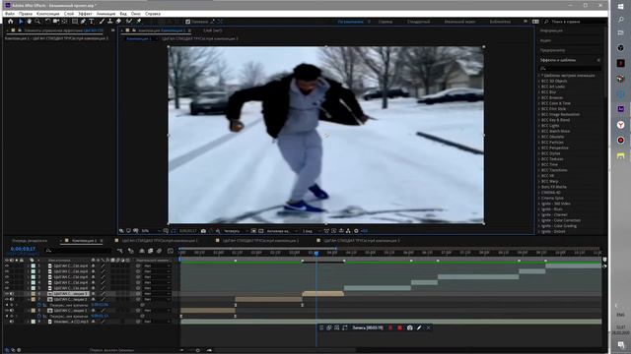Select the Camera tool in toolbar
631x354 pixels.
pos(56,22)
